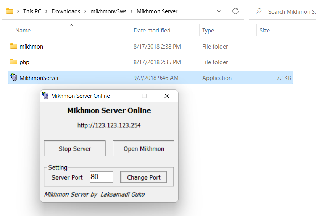This screenshot has height=216, width=316.
Task: Expand the chevron after This PC
Action: point(47,11)
